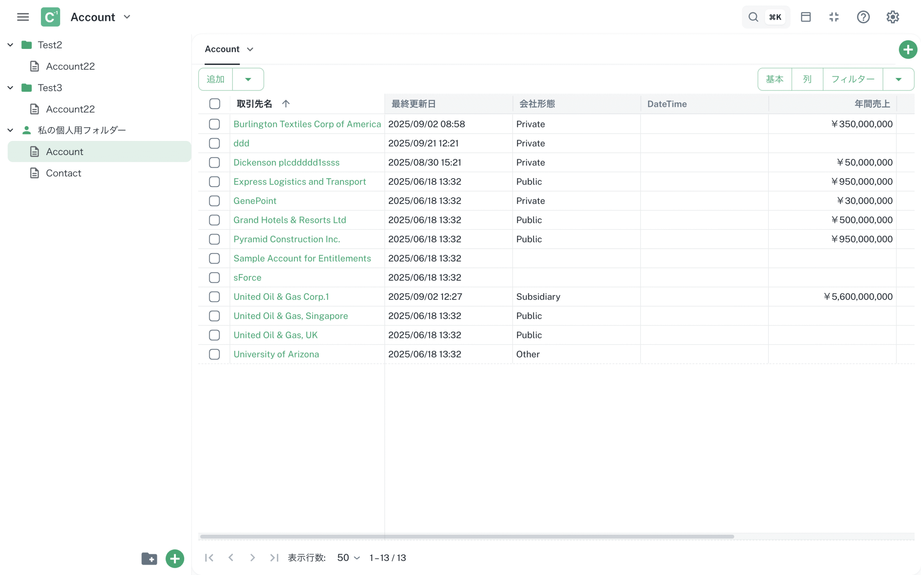Click the window layout icon in header
The height and width of the screenshot is (575, 921).
pos(806,17)
